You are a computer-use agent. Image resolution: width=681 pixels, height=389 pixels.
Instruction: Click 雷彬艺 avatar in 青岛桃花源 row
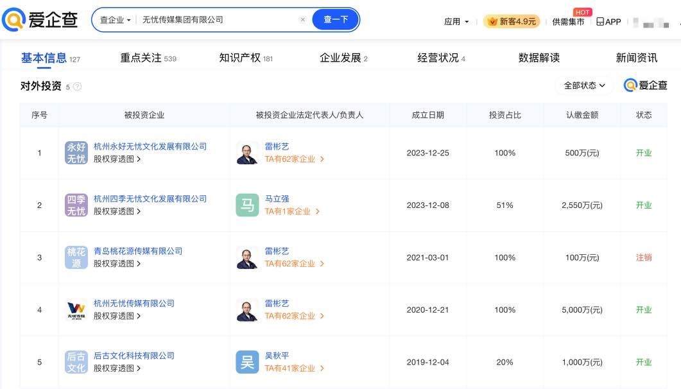tap(247, 257)
